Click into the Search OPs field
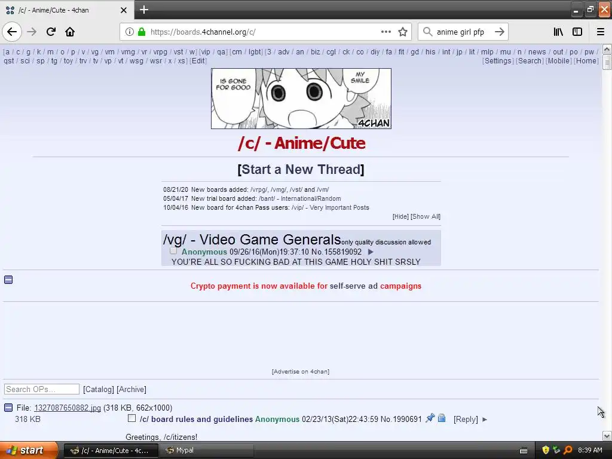 (42, 389)
